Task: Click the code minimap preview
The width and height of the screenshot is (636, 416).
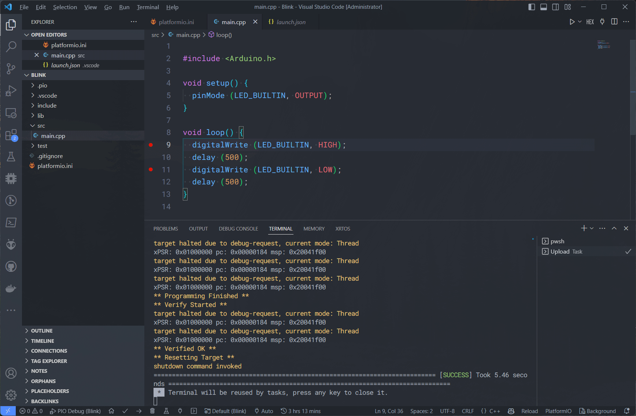Action: 604,45
